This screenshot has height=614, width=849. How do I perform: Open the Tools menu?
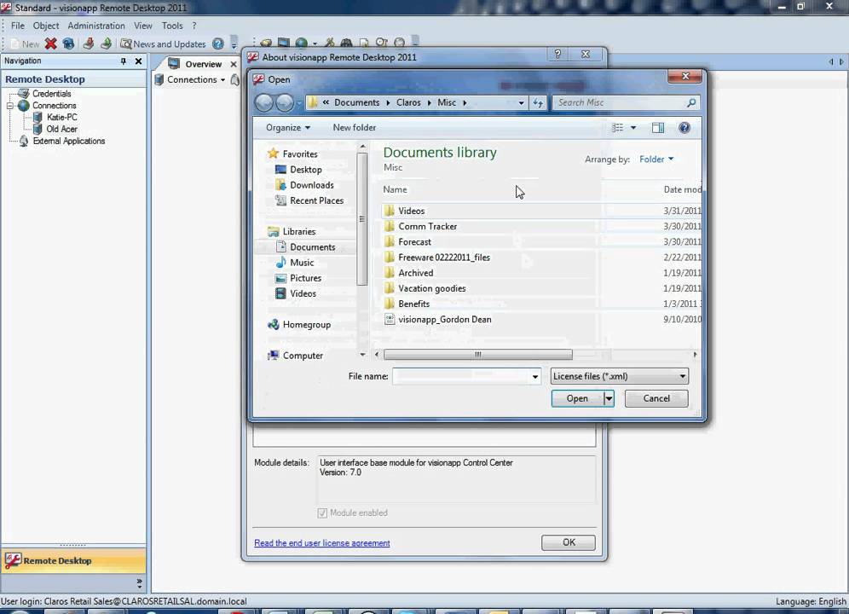pyautogui.click(x=172, y=26)
